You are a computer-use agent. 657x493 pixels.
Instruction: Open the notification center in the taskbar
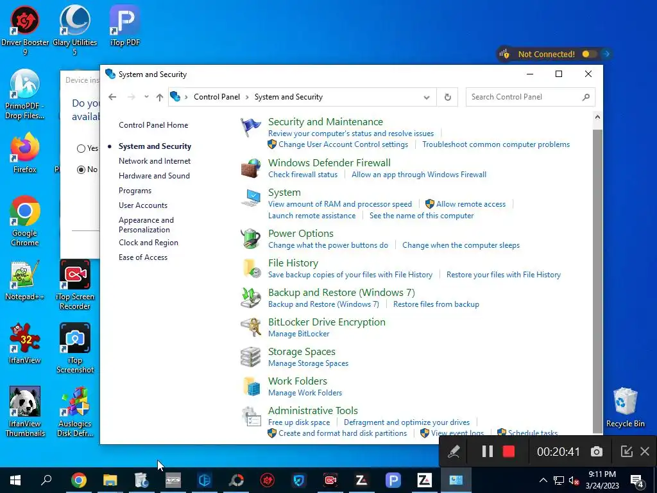pos(637,480)
